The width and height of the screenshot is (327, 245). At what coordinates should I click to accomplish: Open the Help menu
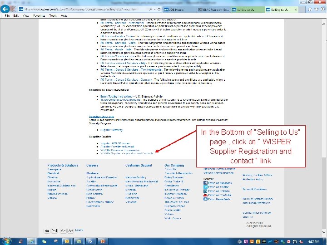click(64, 16)
